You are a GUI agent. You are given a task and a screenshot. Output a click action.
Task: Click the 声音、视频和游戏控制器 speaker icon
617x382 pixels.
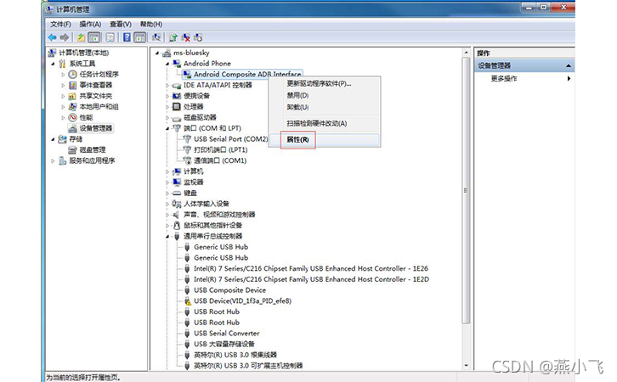pos(177,215)
